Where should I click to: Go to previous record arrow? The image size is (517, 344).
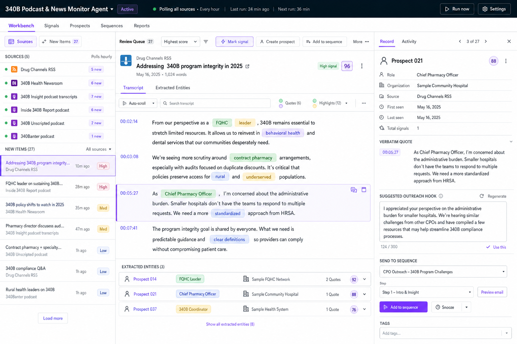tap(460, 41)
